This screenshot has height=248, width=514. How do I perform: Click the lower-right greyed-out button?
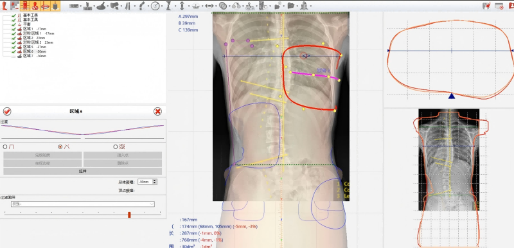point(123,163)
